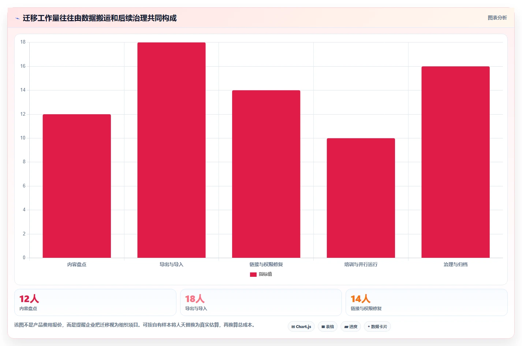This screenshot has height=346, width=522.
Task: Click the blue lightning icon beside the title
Action: 17,18
